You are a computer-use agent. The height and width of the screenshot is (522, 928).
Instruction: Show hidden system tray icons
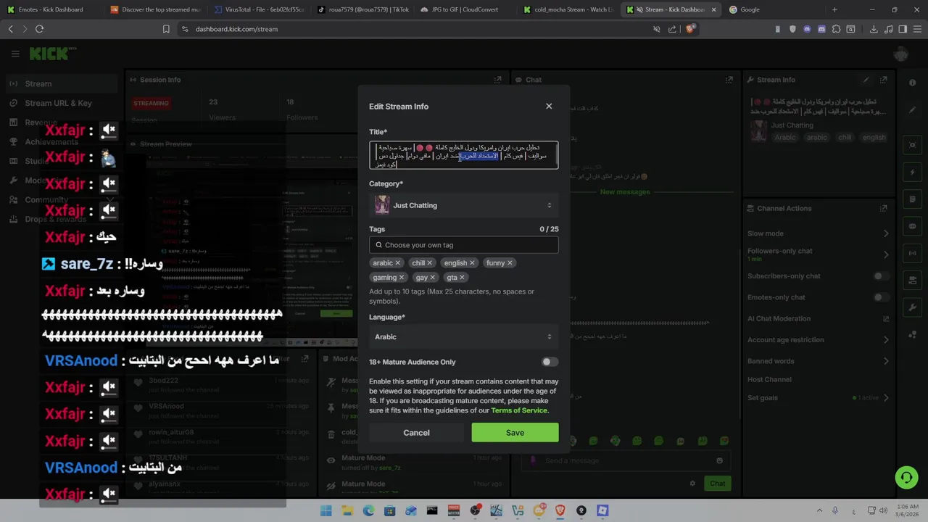[x=820, y=510]
